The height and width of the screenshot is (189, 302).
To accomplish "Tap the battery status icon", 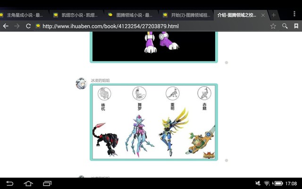I will point(277,183).
